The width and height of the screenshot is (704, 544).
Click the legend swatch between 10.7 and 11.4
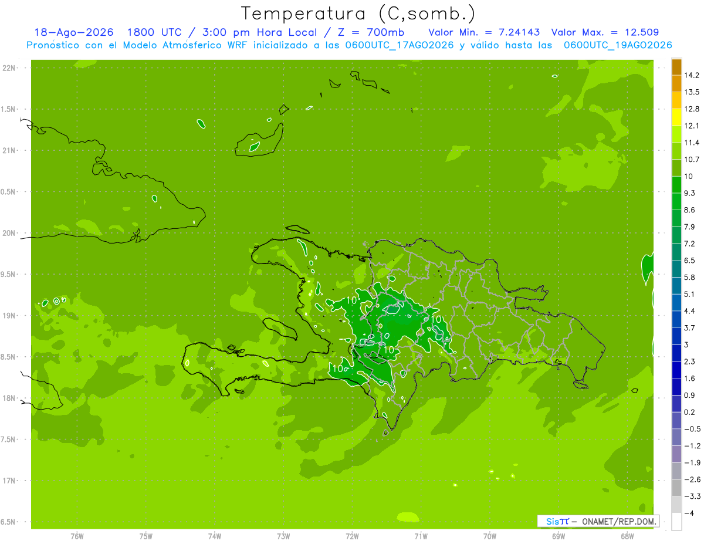coord(676,151)
